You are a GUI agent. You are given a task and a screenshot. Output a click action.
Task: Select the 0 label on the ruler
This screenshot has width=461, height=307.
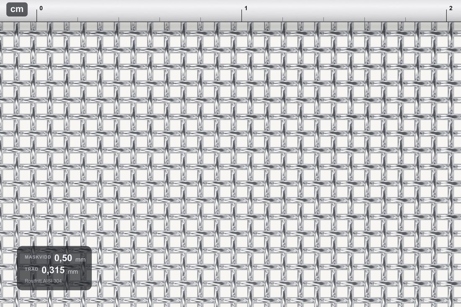point(41,8)
